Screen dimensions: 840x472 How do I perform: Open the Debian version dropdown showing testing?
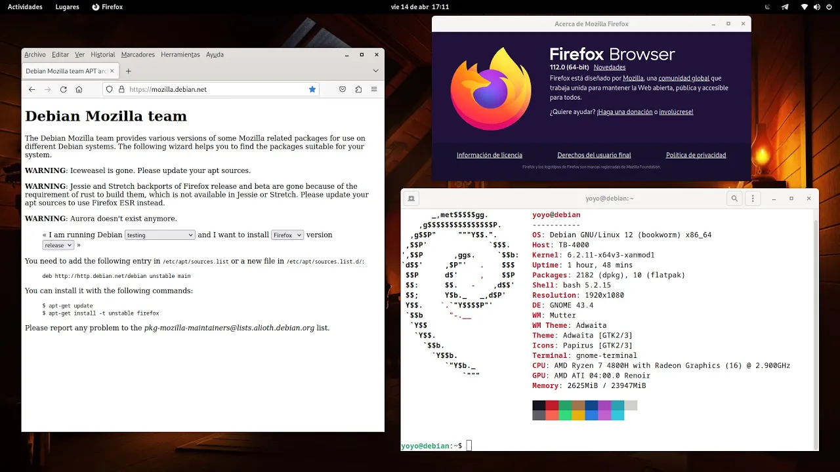click(160, 235)
